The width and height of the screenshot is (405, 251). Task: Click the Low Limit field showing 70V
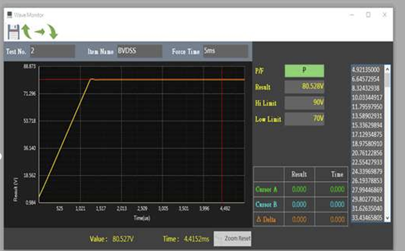tap(304, 119)
